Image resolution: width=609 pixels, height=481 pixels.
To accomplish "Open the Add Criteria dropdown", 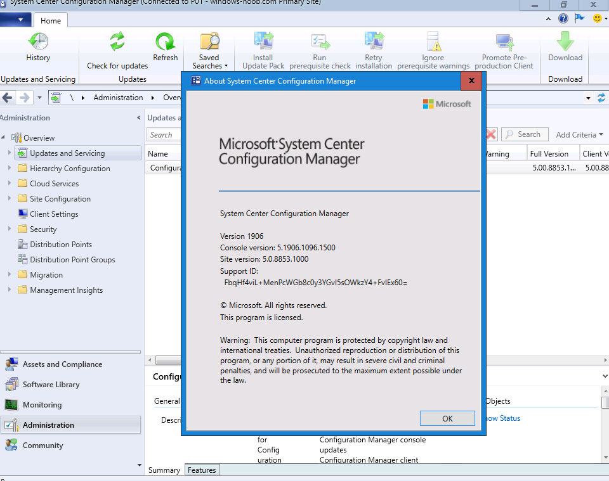I will (x=579, y=134).
